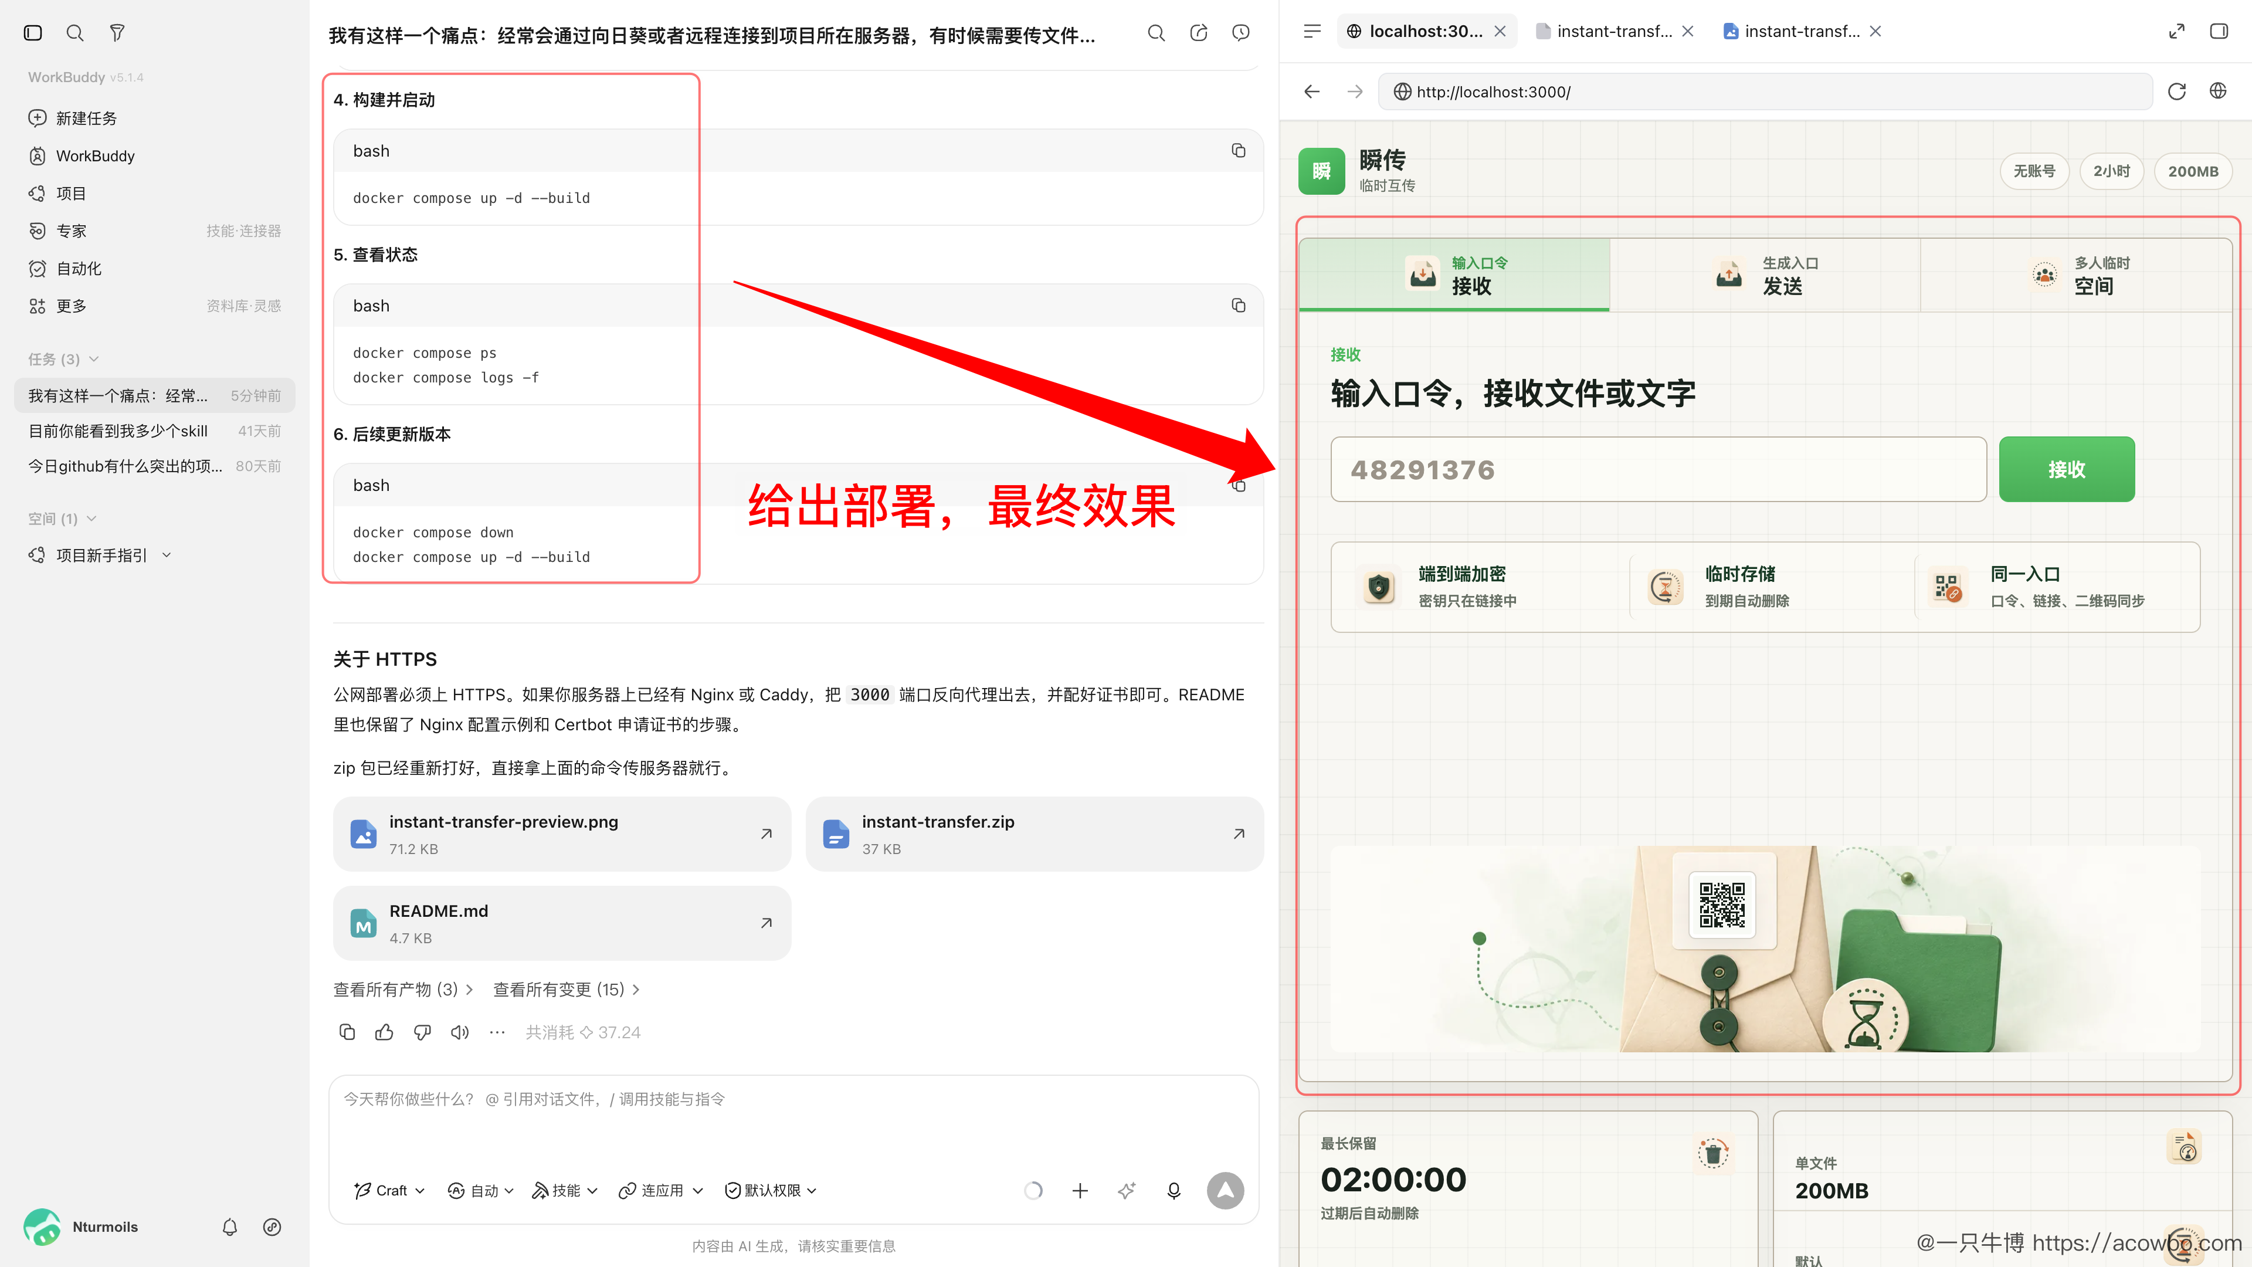
Task: Open 默认权限 permissions dropdown
Action: point(771,1190)
